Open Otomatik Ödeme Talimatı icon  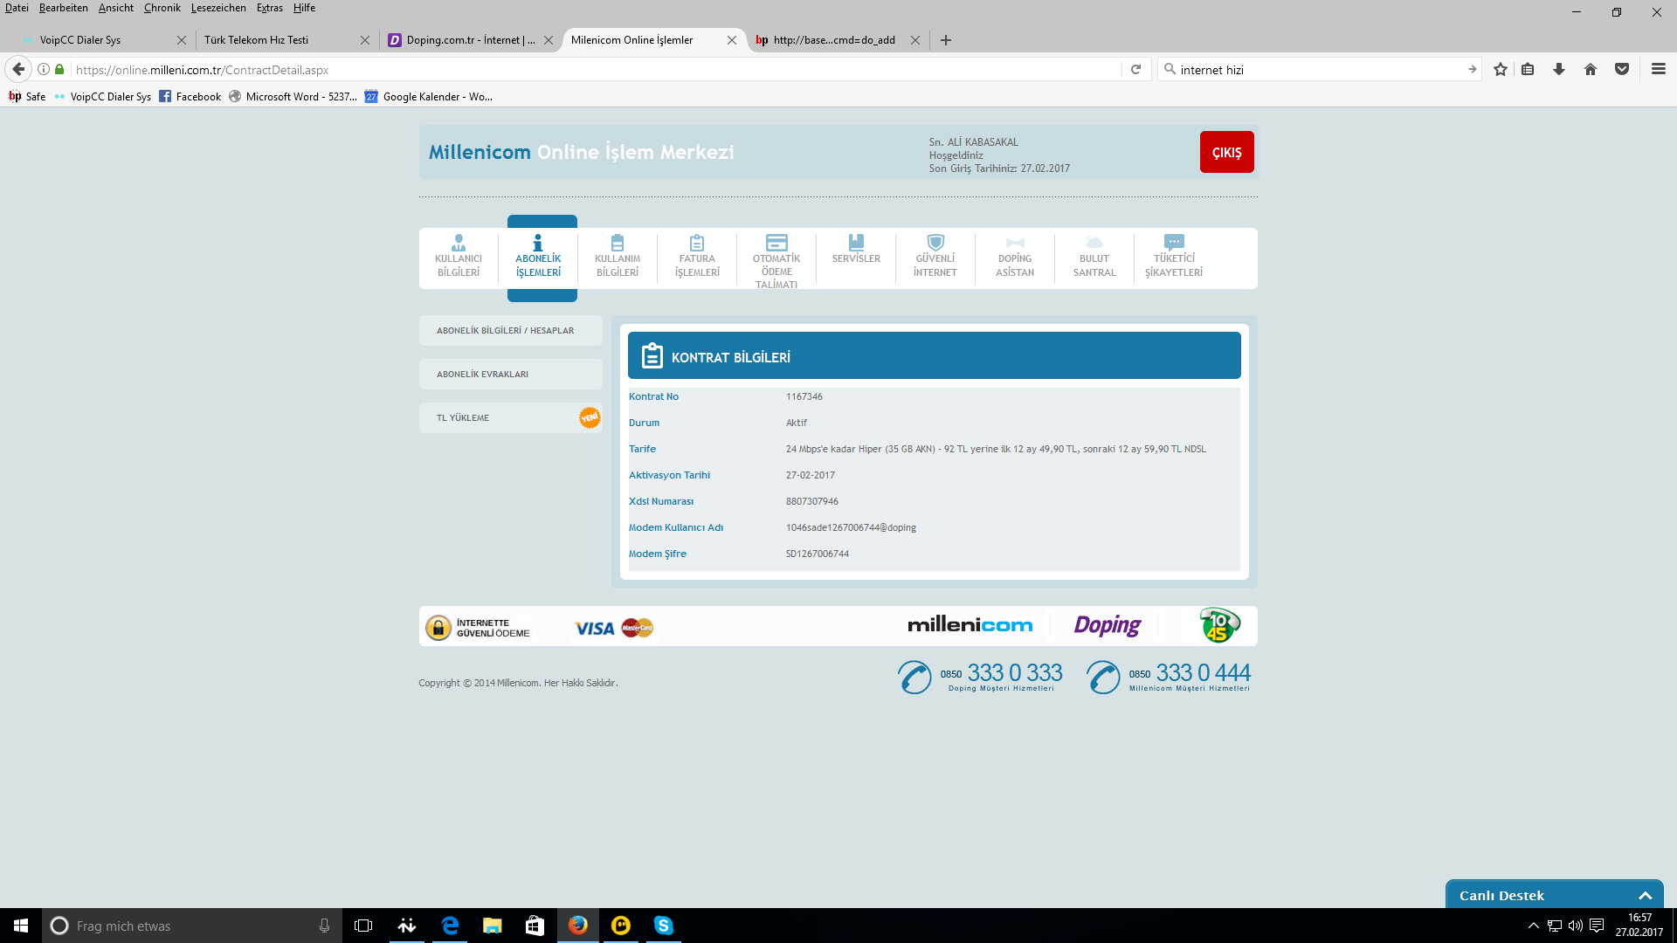[776, 242]
